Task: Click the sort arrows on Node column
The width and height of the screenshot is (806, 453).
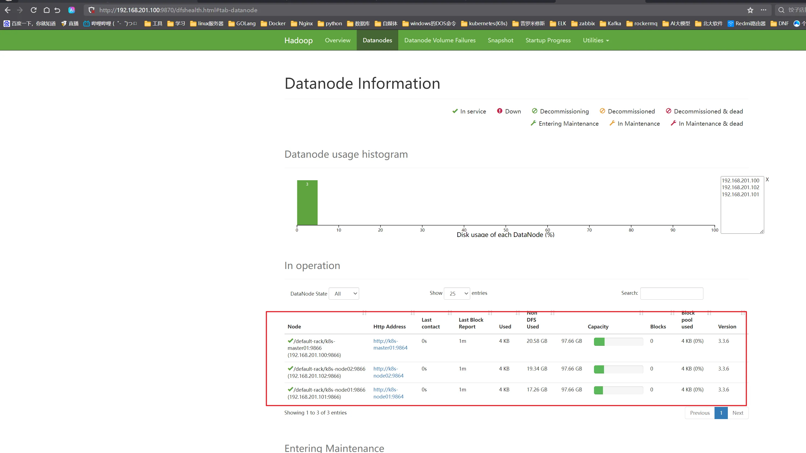Action: 364,313
